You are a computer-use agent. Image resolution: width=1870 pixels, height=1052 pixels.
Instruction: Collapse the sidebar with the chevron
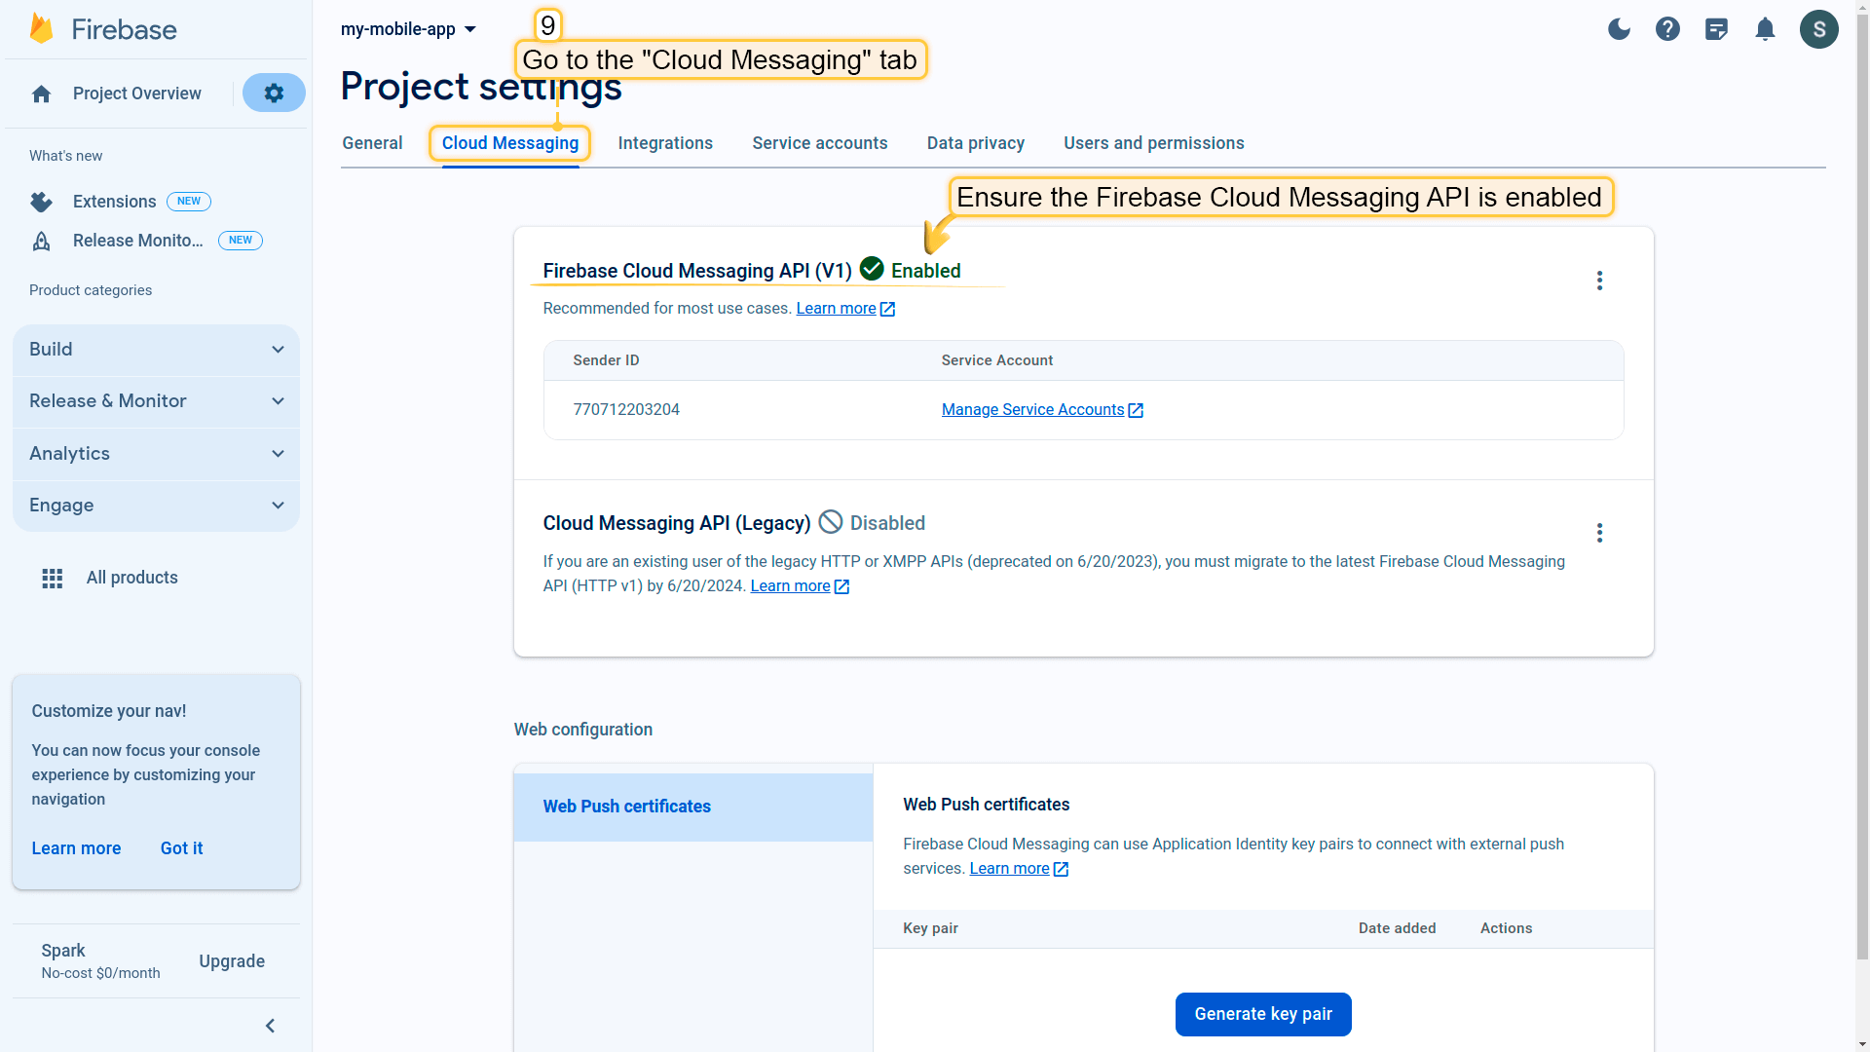(270, 1026)
